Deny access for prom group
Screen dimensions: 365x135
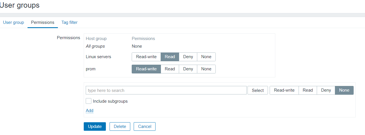click(188, 69)
